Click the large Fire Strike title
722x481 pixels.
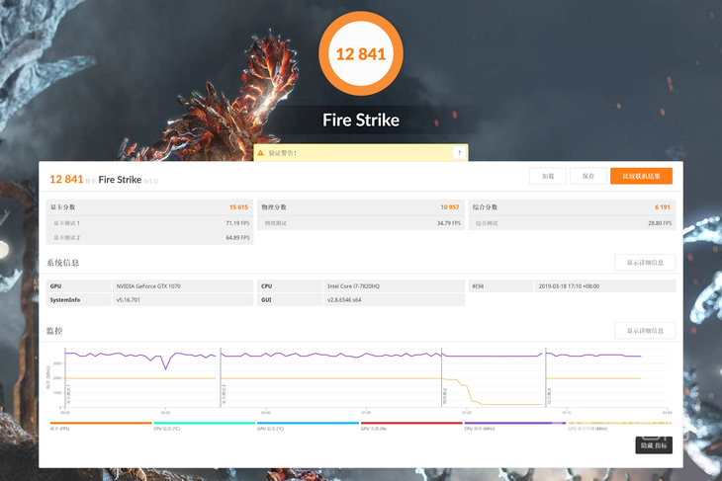361,120
